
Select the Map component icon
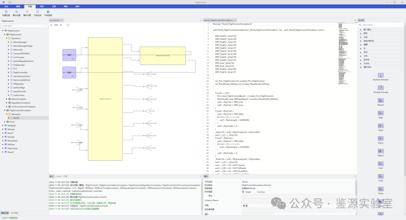[x=380, y=113]
